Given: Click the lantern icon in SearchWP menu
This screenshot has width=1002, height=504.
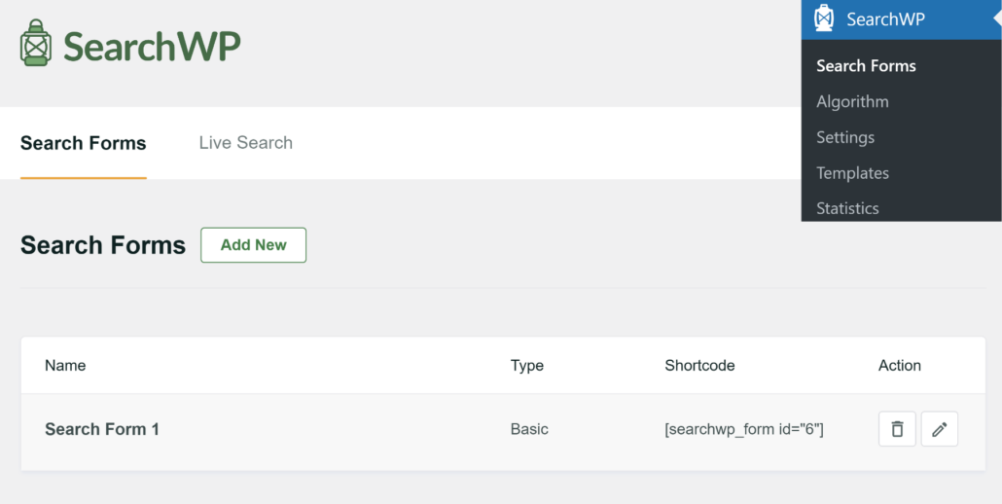Looking at the screenshot, I should [824, 18].
